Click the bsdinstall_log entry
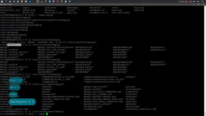This screenshot has height=116, width=206. [x=10, y=10]
